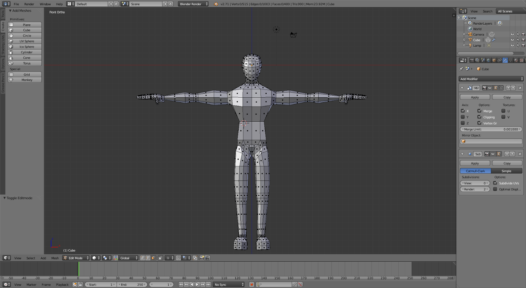
Task: Pin the properties context with pushpin
Action: 461,69
